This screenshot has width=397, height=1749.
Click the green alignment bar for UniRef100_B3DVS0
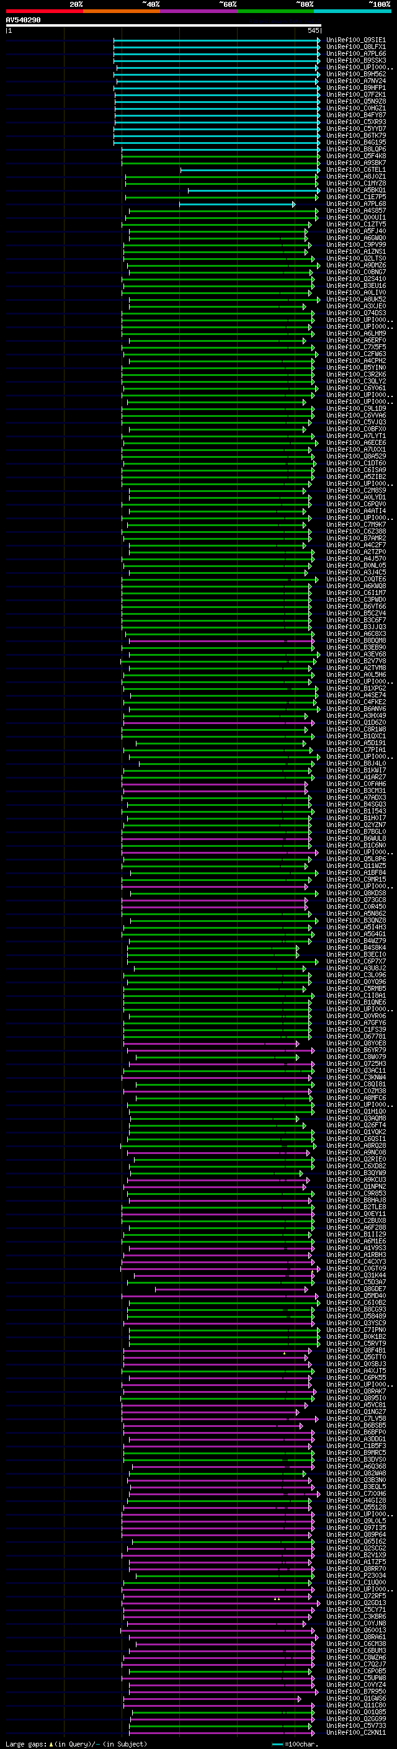pos(218,1460)
